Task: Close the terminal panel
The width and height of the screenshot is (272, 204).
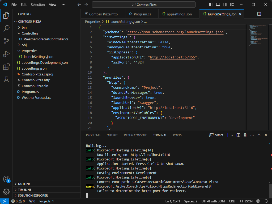Action: 266,135
